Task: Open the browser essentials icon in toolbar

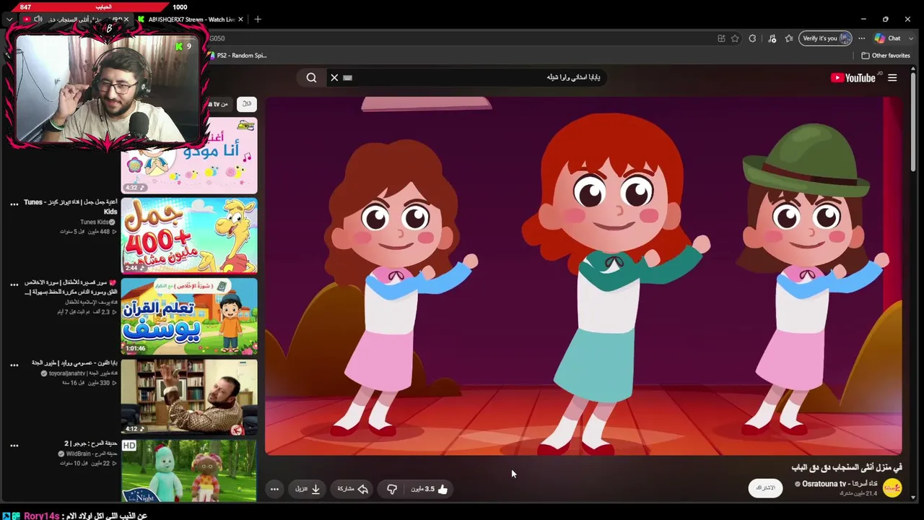Action: [x=772, y=38]
